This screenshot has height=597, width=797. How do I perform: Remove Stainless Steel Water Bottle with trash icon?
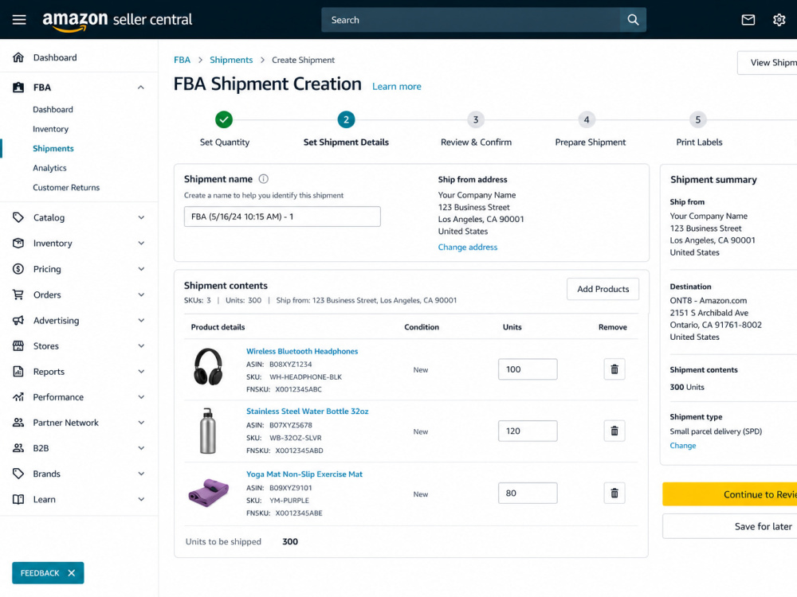(614, 431)
